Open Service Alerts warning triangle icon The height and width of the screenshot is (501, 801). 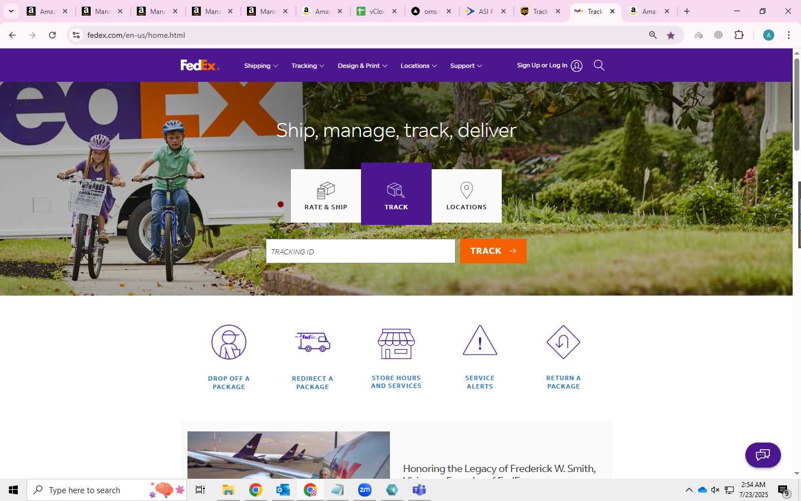point(480,341)
